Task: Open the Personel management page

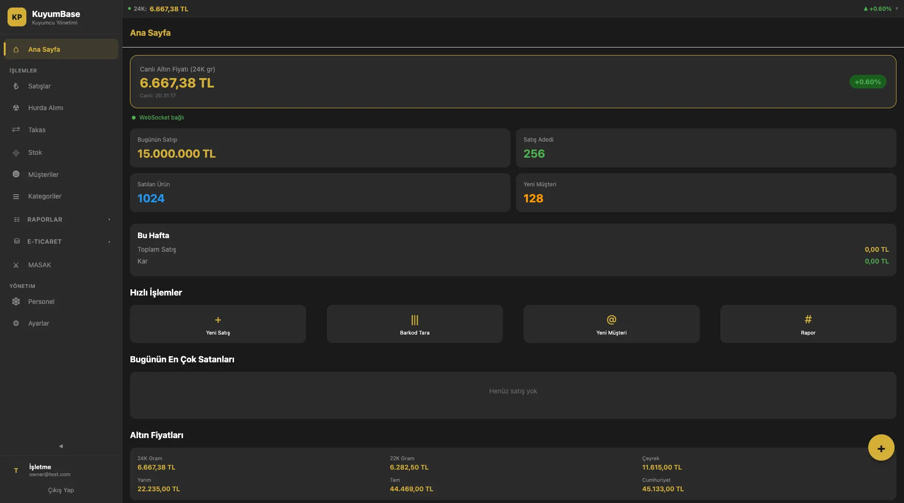Action: [61, 302]
